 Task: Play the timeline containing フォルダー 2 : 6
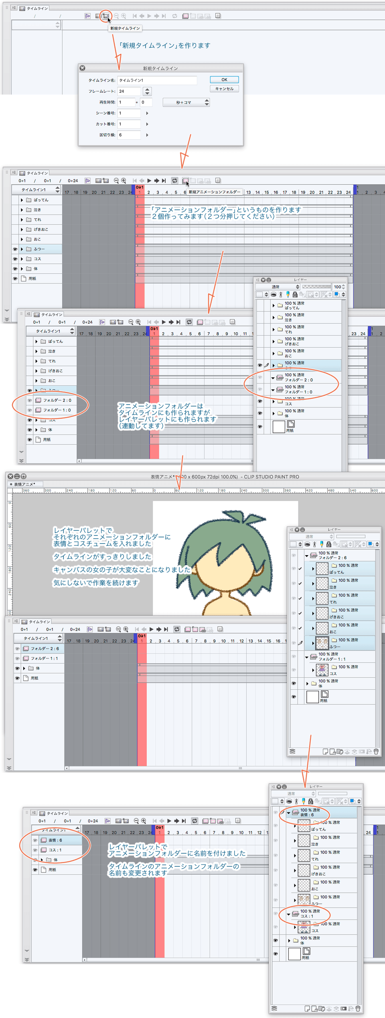tap(151, 629)
